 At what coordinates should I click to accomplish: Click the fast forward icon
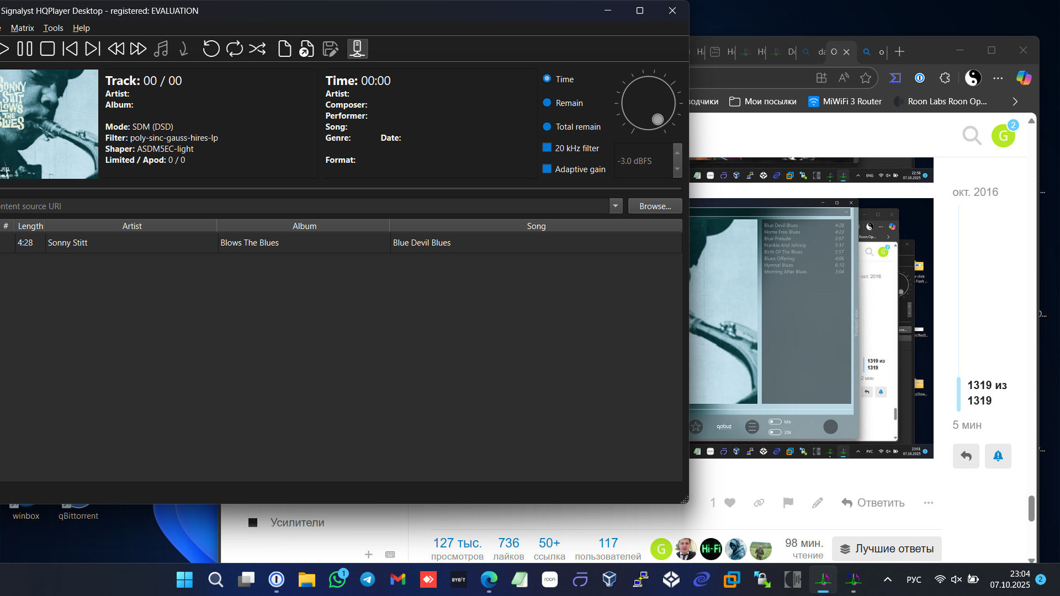(x=138, y=49)
